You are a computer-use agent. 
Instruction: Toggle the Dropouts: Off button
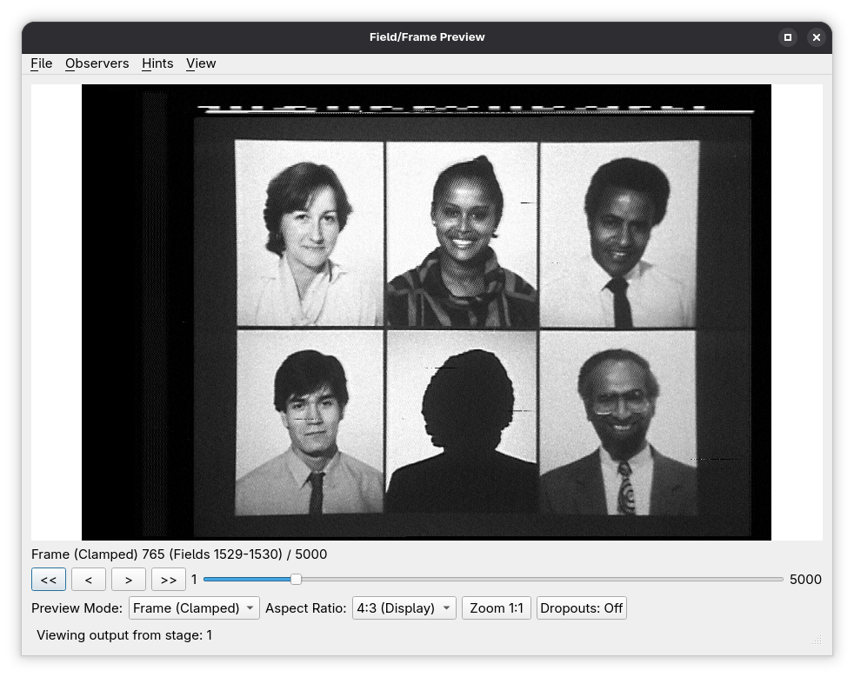pos(581,608)
